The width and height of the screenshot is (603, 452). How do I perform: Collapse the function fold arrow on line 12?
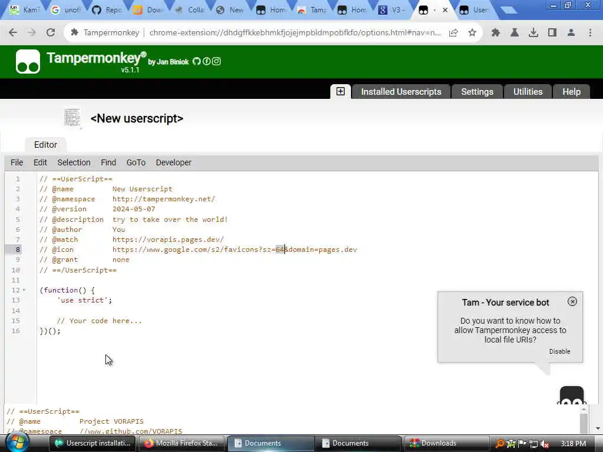(x=24, y=290)
